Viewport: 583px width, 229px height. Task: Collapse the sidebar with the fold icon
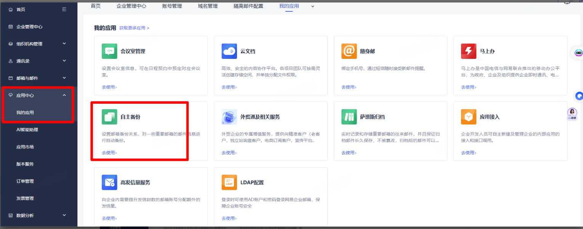point(64,9)
